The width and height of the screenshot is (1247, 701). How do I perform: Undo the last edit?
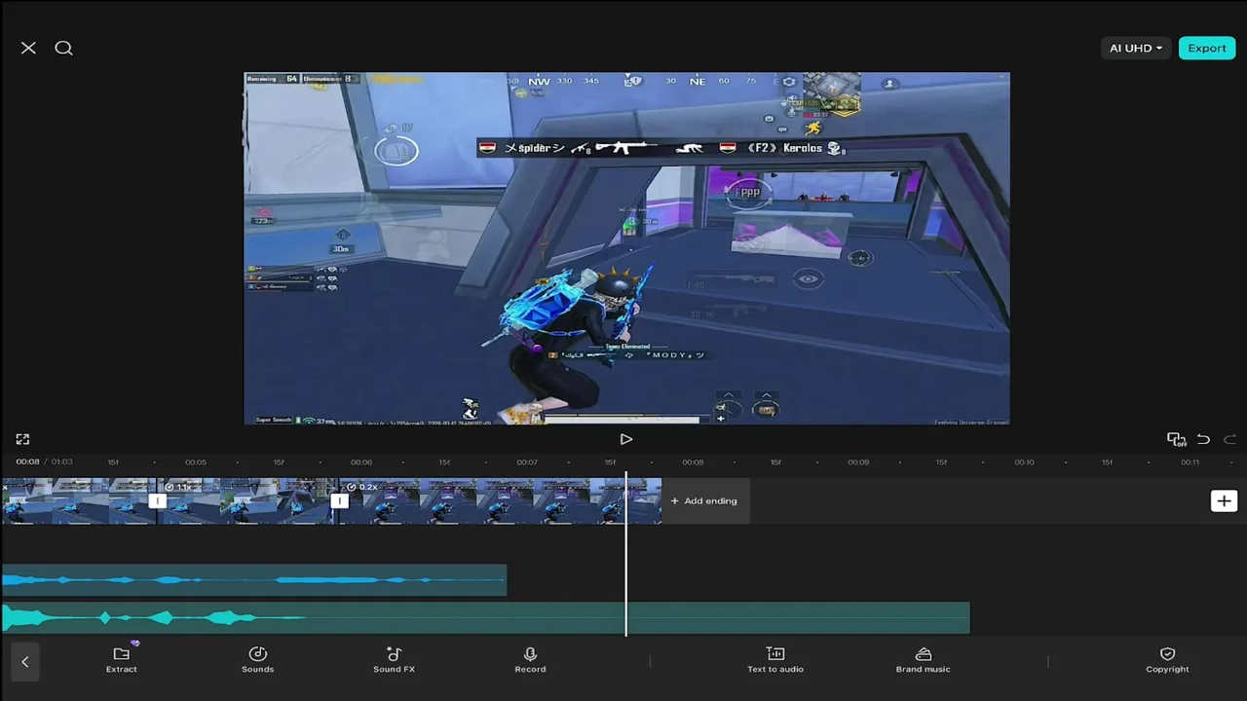(x=1203, y=439)
